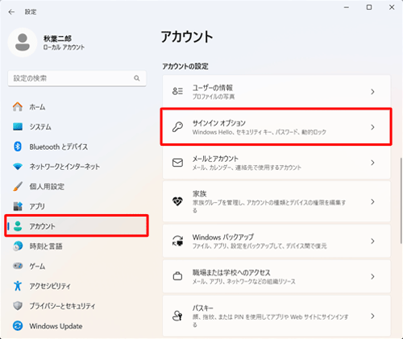Image resolution: width=403 pixels, height=339 pixels.
Task: Click the ゲーム controller icon
Action: pyautogui.click(x=18, y=266)
